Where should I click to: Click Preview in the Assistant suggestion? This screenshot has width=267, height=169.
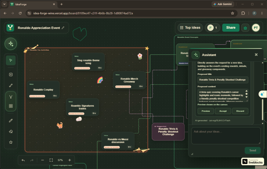(206, 111)
